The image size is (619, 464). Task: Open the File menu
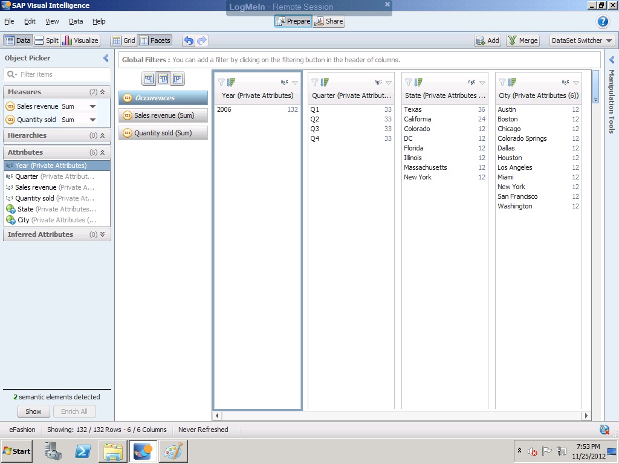[9, 21]
